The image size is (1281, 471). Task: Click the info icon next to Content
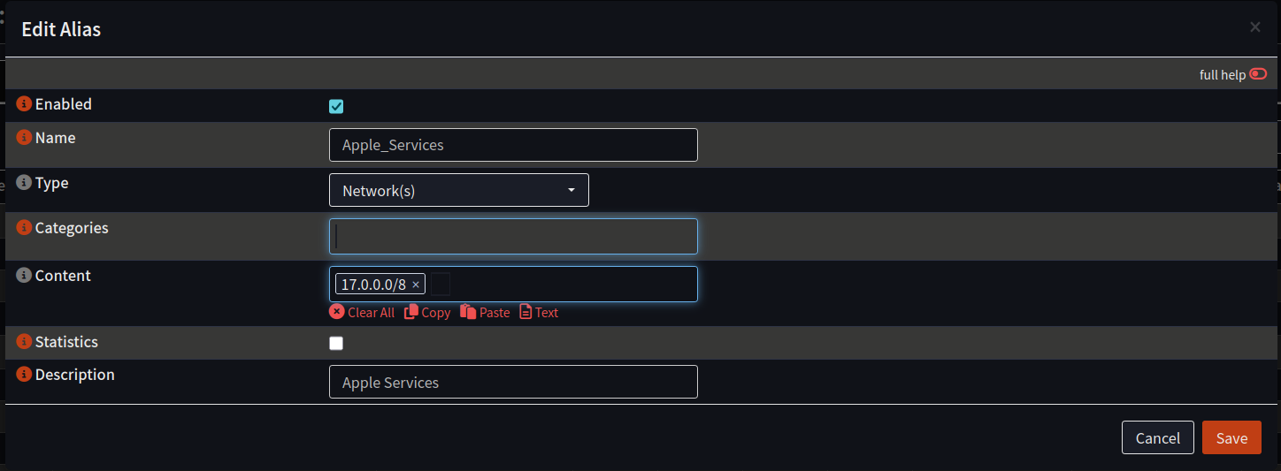click(x=24, y=276)
